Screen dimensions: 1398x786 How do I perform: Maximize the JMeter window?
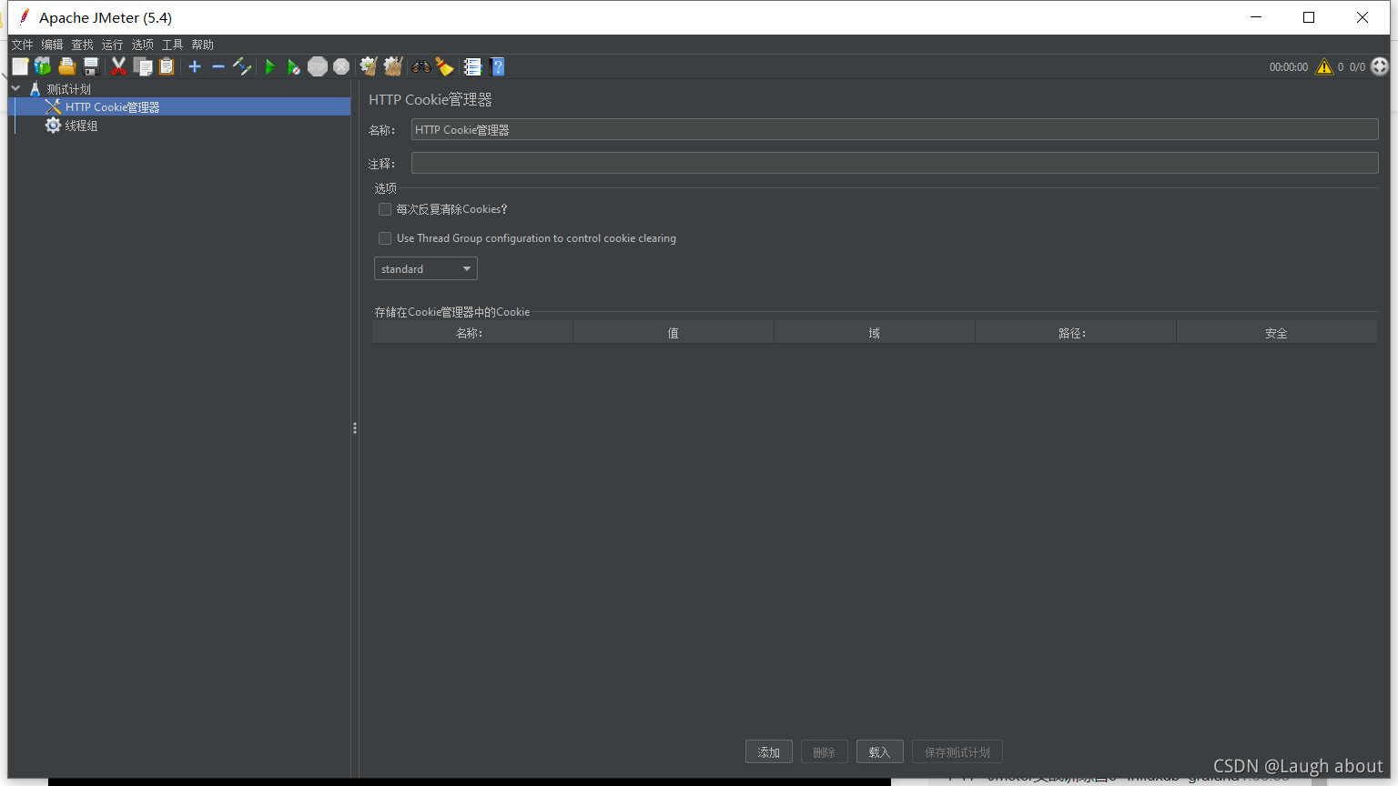click(x=1309, y=17)
